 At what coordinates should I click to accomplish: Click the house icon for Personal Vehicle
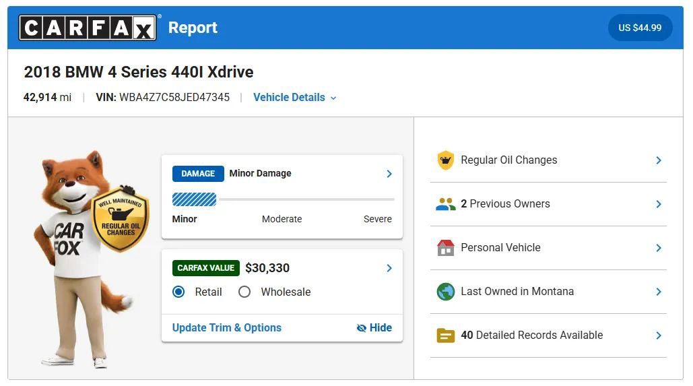[446, 248]
